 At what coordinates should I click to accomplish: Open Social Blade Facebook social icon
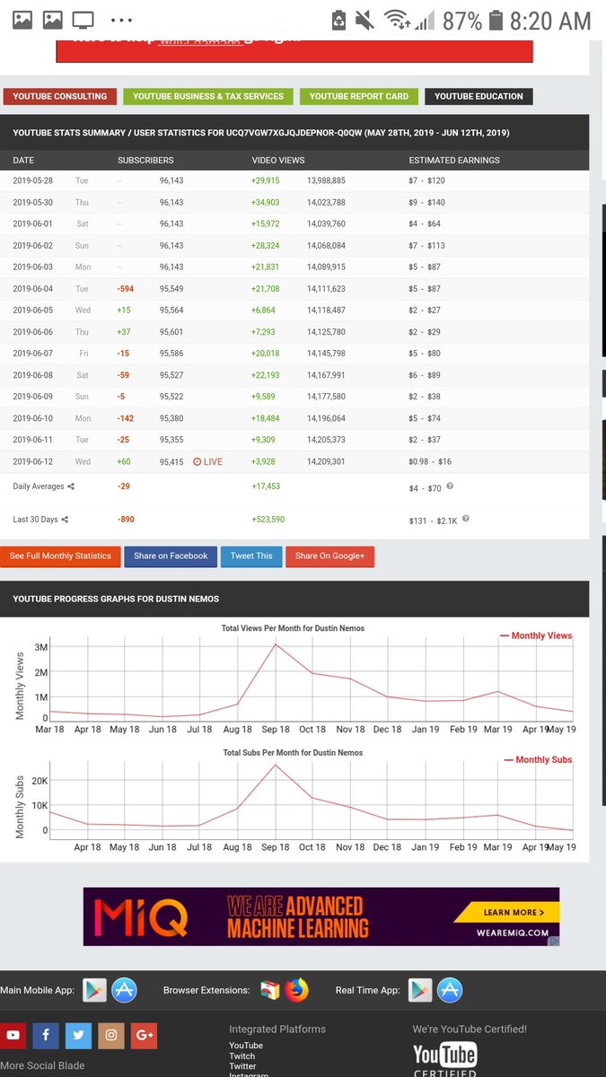point(46,1035)
